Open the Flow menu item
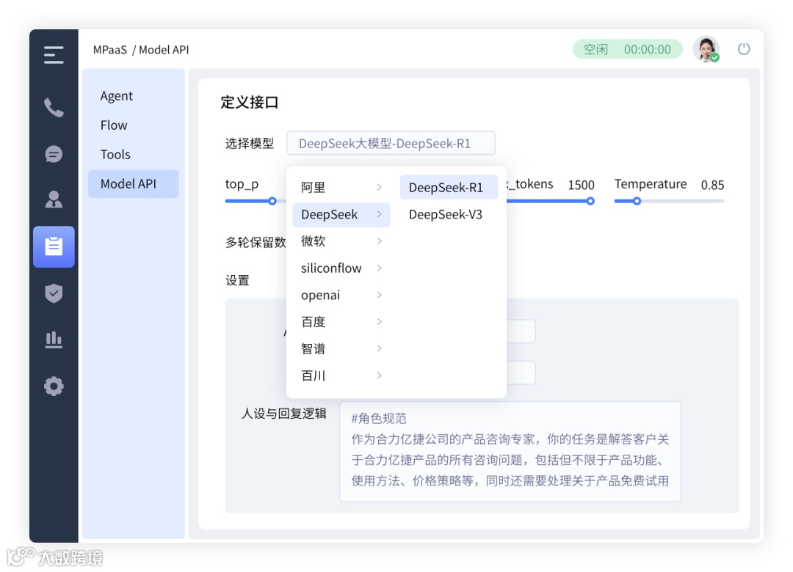The image size is (793, 572). (114, 125)
